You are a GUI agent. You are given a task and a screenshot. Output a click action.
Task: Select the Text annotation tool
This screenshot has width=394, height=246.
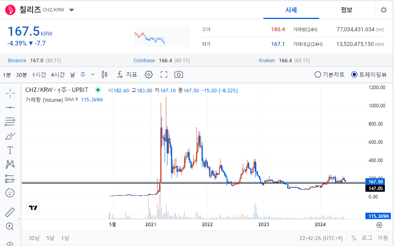pos(10,150)
